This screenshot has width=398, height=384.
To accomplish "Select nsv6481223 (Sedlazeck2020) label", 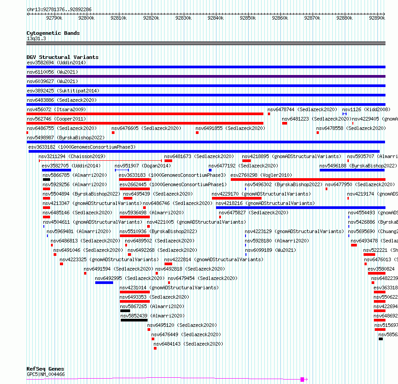I will [317, 119].
